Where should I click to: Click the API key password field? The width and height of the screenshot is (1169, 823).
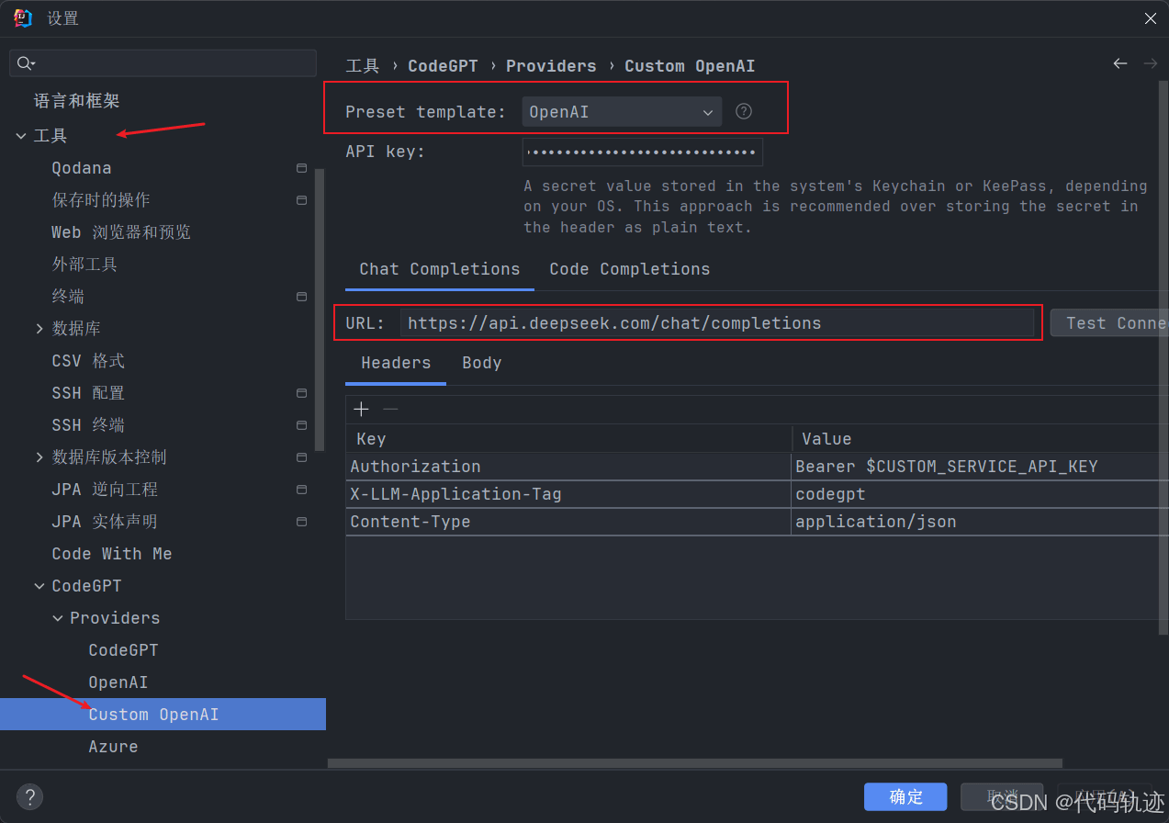tap(643, 152)
